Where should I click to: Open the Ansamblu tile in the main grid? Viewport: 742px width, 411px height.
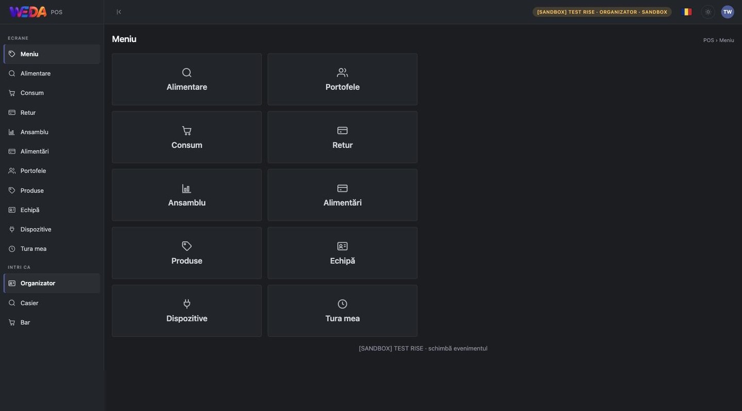187,195
